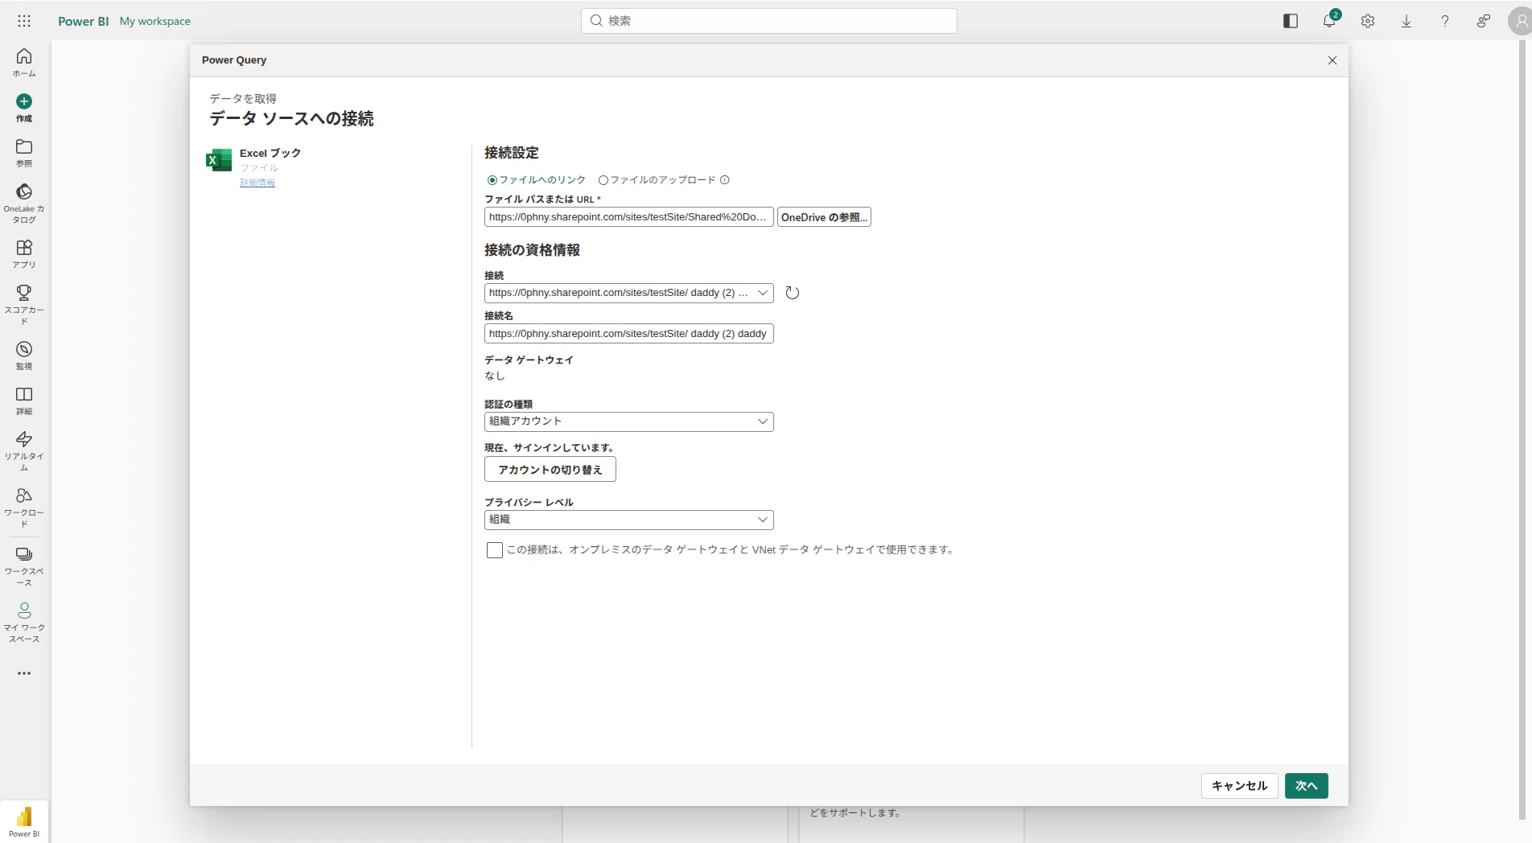This screenshot has width=1532, height=843.
Task: Select ファイルへのリンク radio button
Action: coord(492,180)
